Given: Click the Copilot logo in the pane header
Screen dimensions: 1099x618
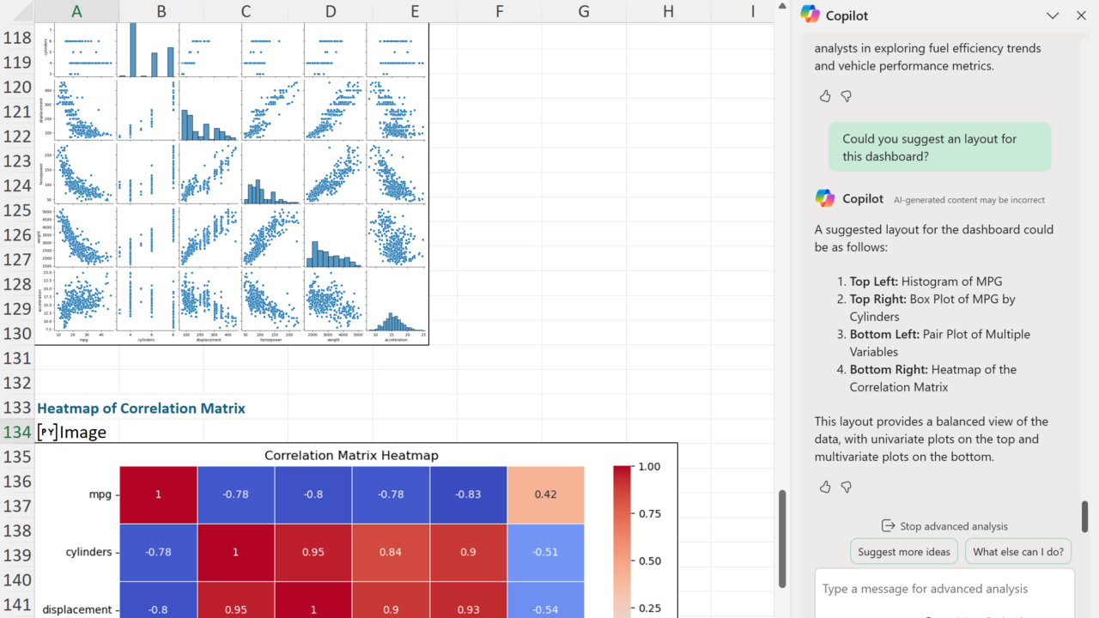Looking at the screenshot, I should pyautogui.click(x=810, y=15).
